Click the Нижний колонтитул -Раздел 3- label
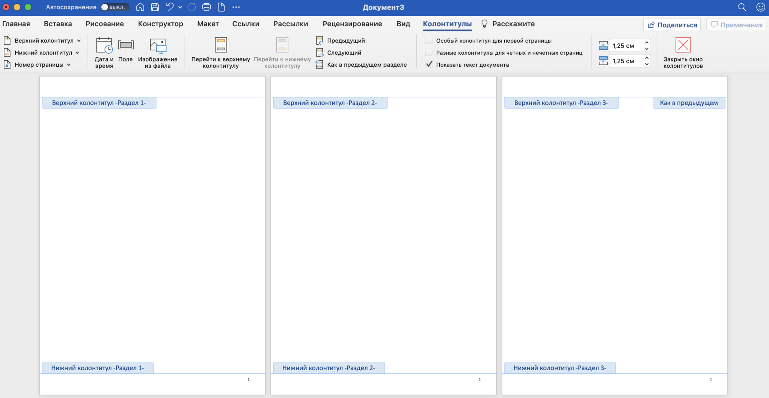The height and width of the screenshot is (398, 769). [560, 368]
